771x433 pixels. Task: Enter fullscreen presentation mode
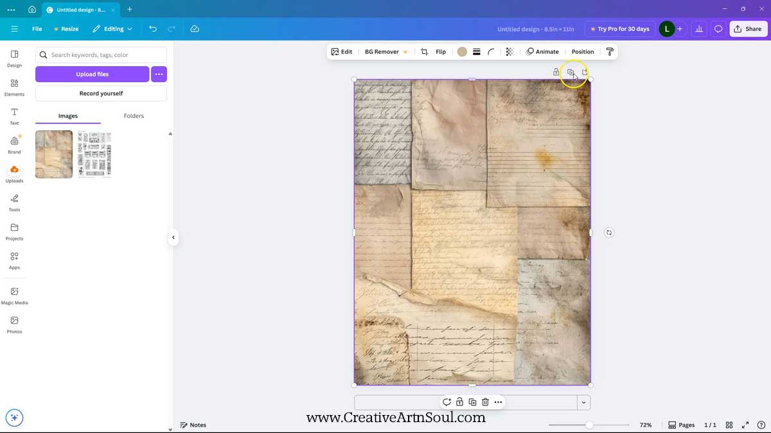coord(745,425)
